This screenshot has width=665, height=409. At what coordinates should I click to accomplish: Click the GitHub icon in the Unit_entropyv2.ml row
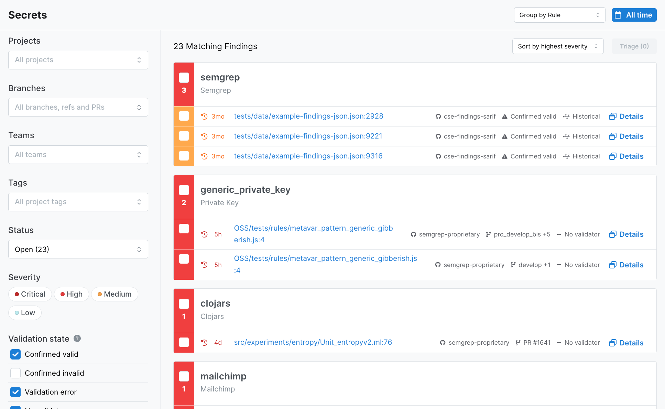[443, 343]
